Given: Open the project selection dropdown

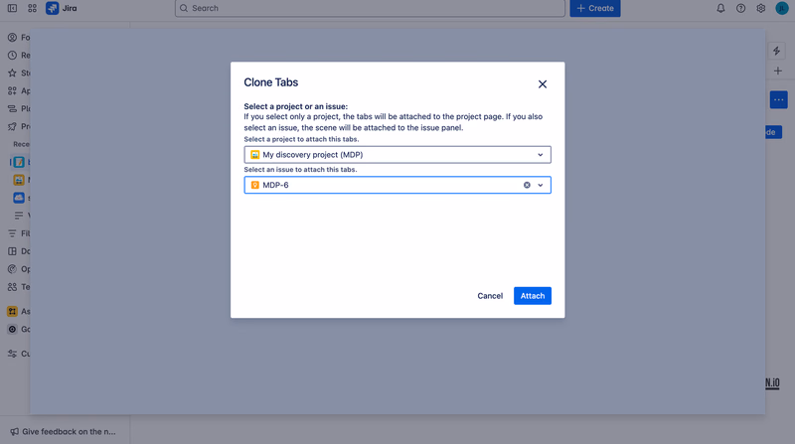Looking at the screenshot, I should 397,155.
